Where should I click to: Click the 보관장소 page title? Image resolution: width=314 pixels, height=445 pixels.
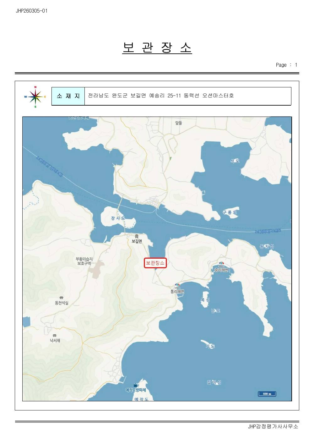coord(157,48)
